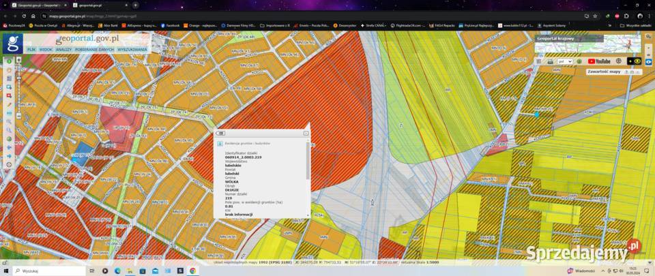Click the geoportal logo
Screen dimensions: 655x276
click(x=13, y=44)
